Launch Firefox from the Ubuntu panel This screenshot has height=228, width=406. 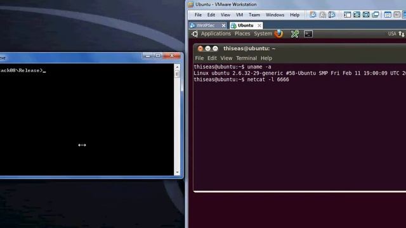[278, 34]
